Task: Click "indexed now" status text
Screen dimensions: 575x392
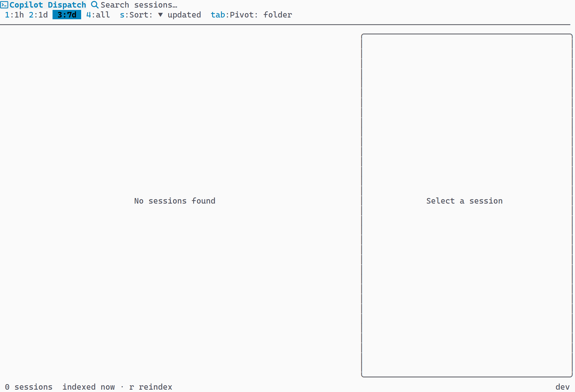Action: (88, 387)
